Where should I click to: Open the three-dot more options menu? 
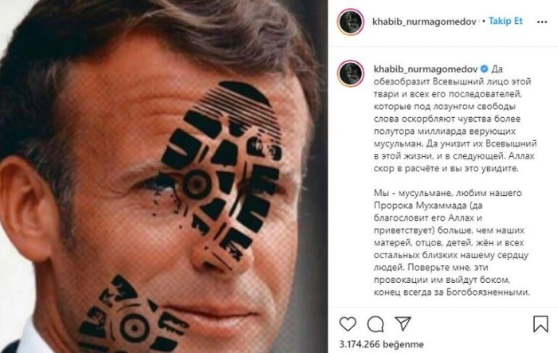pos(541,22)
